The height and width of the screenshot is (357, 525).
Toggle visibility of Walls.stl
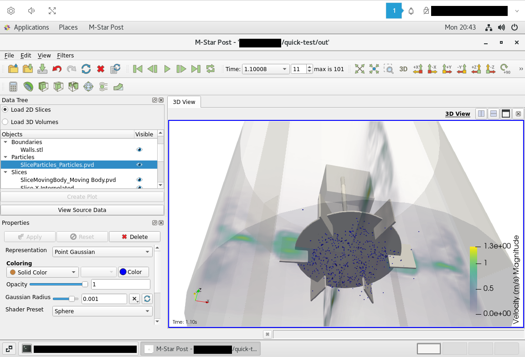coord(139,150)
